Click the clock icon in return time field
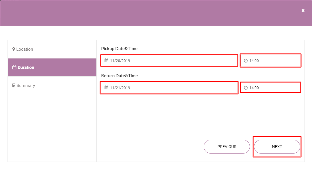The image size is (312, 176). pyautogui.click(x=246, y=88)
